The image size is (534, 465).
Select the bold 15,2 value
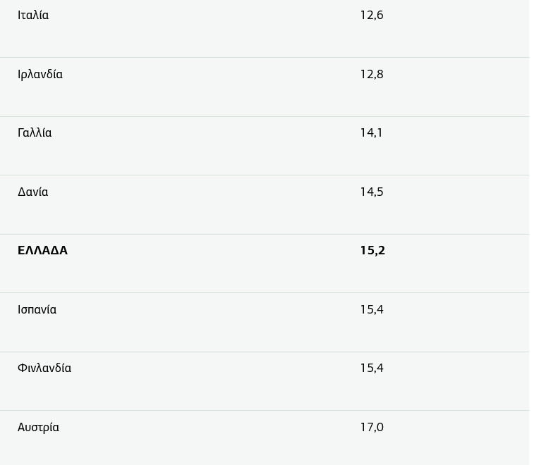pyautogui.click(x=372, y=251)
